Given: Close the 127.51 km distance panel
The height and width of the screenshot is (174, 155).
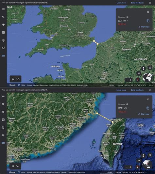Looking at the screenshot, I should click(x=148, y=99).
